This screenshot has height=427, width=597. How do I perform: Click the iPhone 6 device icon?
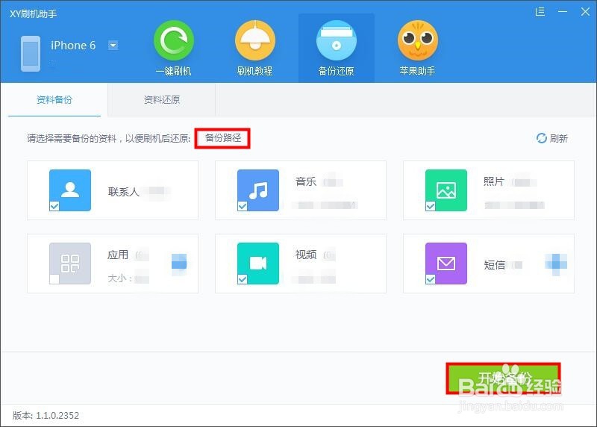click(x=31, y=54)
